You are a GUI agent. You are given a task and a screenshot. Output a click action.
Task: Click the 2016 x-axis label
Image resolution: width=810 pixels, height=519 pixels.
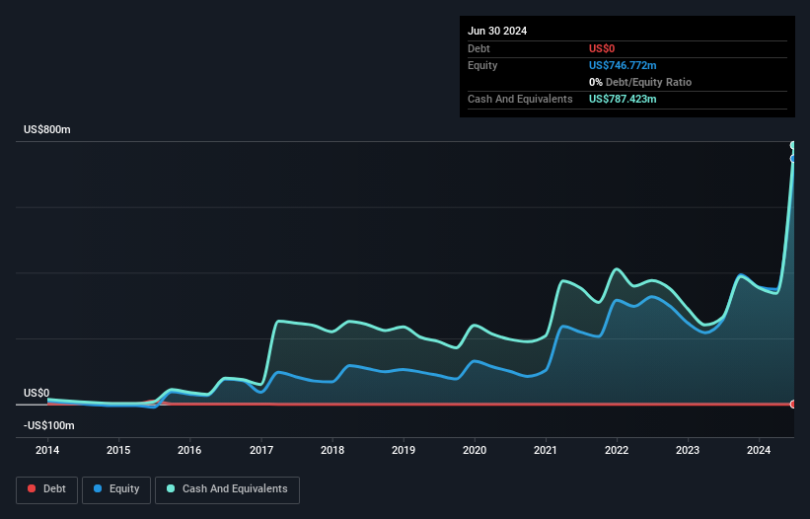(x=189, y=450)
